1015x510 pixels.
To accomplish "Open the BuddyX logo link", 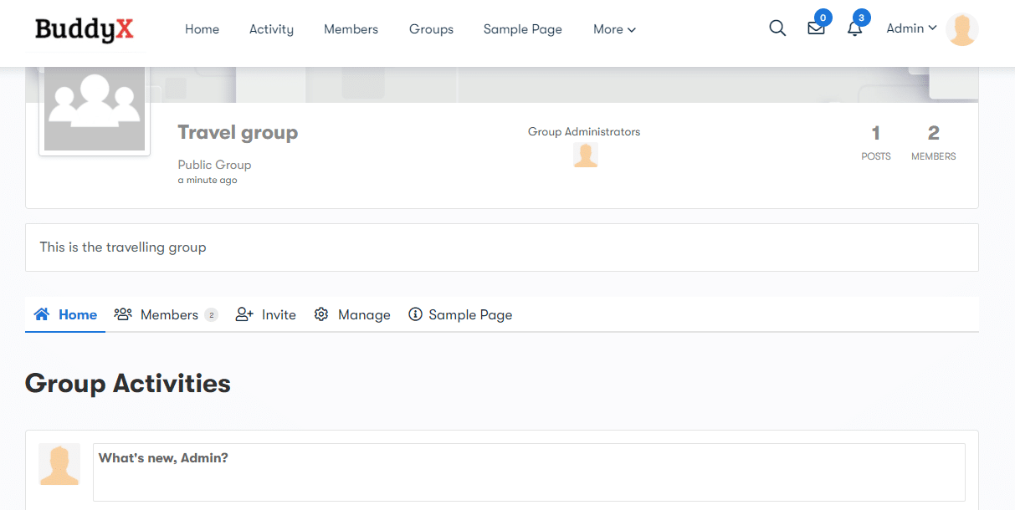I will (x=84, y=29).
